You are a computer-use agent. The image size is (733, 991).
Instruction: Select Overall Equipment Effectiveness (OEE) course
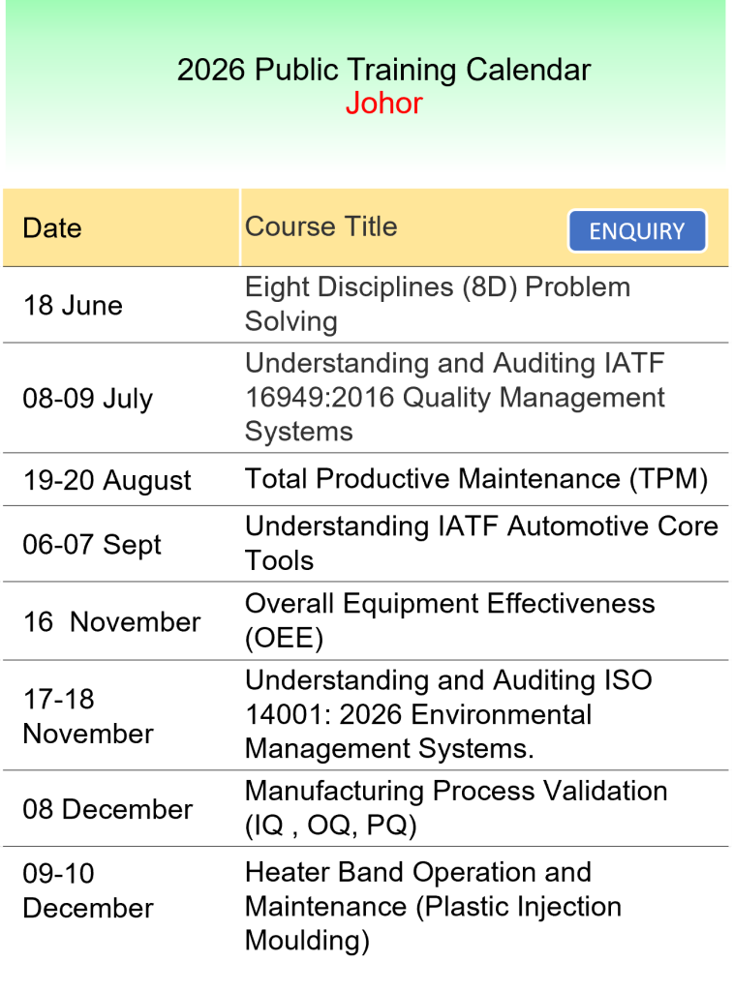click(x=449, y=620)
